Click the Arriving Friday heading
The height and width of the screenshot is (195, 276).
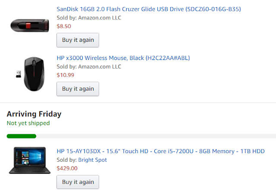click(x=34, y=114)
